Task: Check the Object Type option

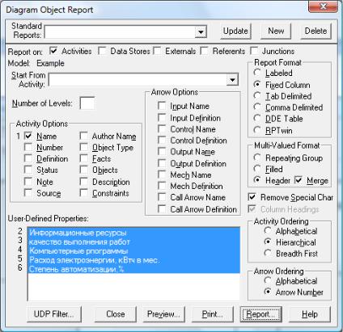Action: [84, 147]
